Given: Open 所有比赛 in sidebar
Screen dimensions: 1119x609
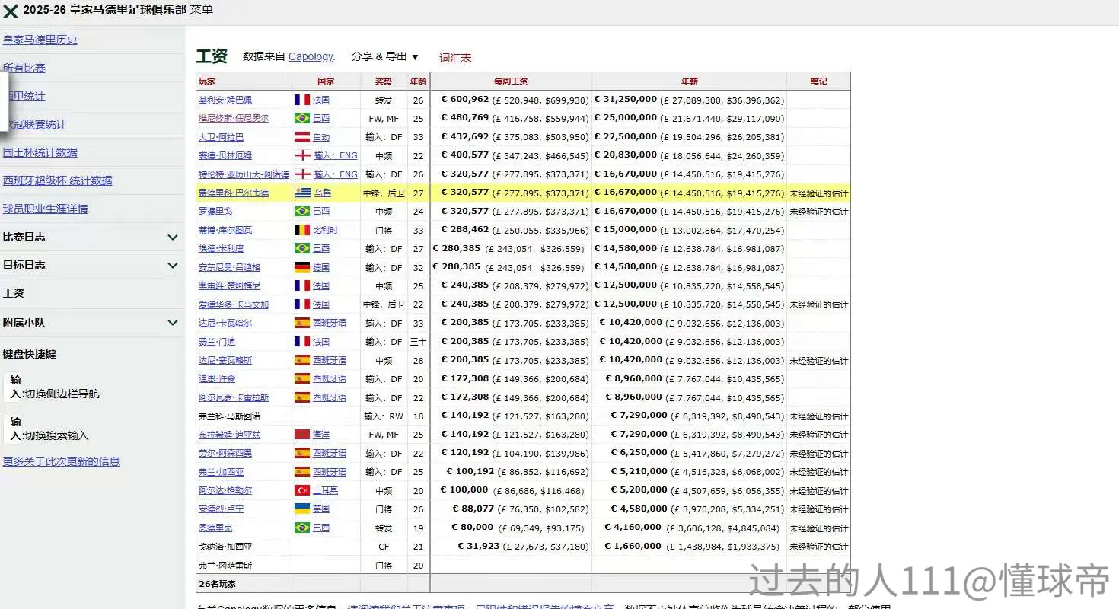Looking at the screenshot, I should click(24, 68).
